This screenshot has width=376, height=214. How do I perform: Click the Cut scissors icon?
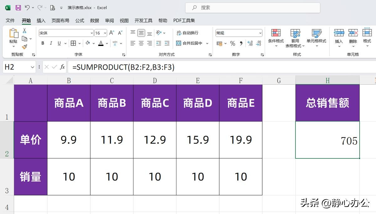coord(24,31)
